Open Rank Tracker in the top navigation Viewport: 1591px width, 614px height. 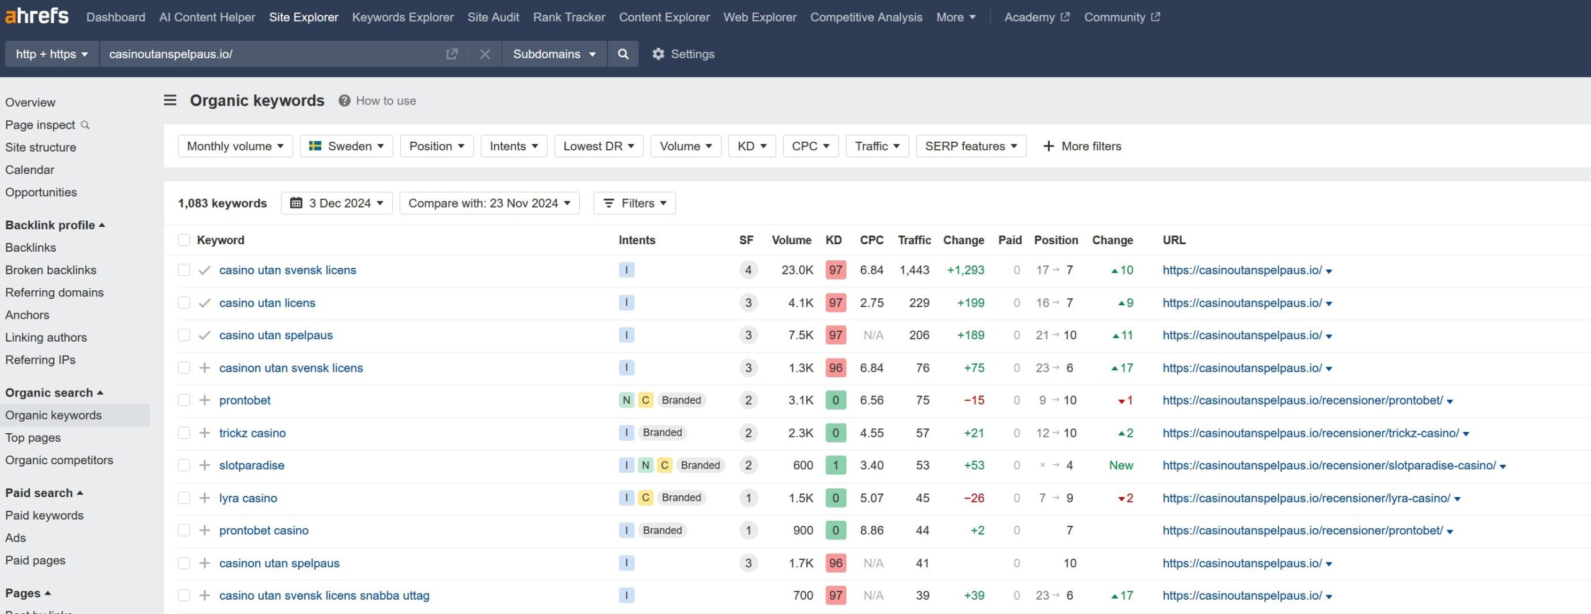tap(569, 17)
